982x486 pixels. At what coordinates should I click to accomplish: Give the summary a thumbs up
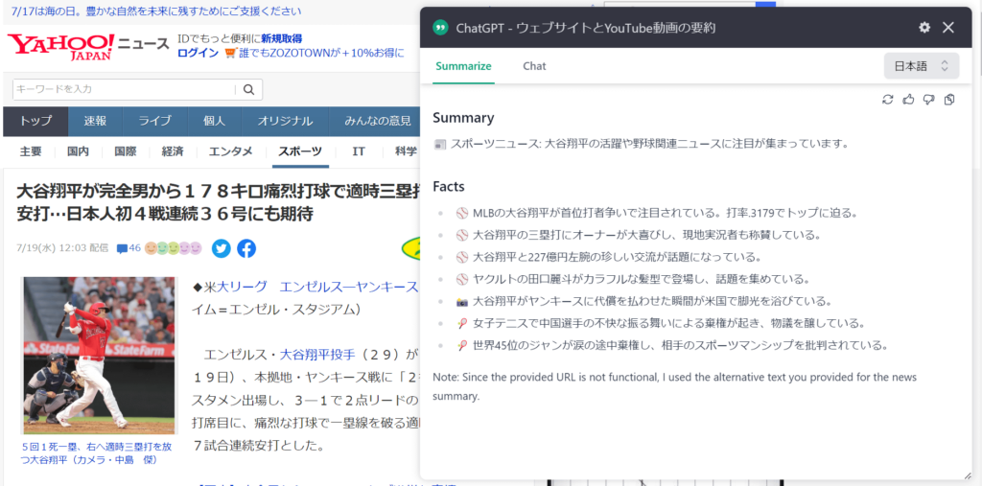pyautogui.click(x=908, y=100)
